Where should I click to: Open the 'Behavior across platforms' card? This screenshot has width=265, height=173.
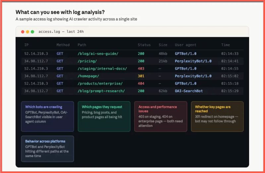47,149
